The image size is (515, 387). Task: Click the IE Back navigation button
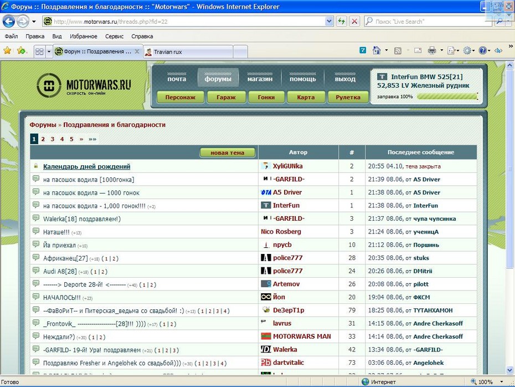click(9, 21)
